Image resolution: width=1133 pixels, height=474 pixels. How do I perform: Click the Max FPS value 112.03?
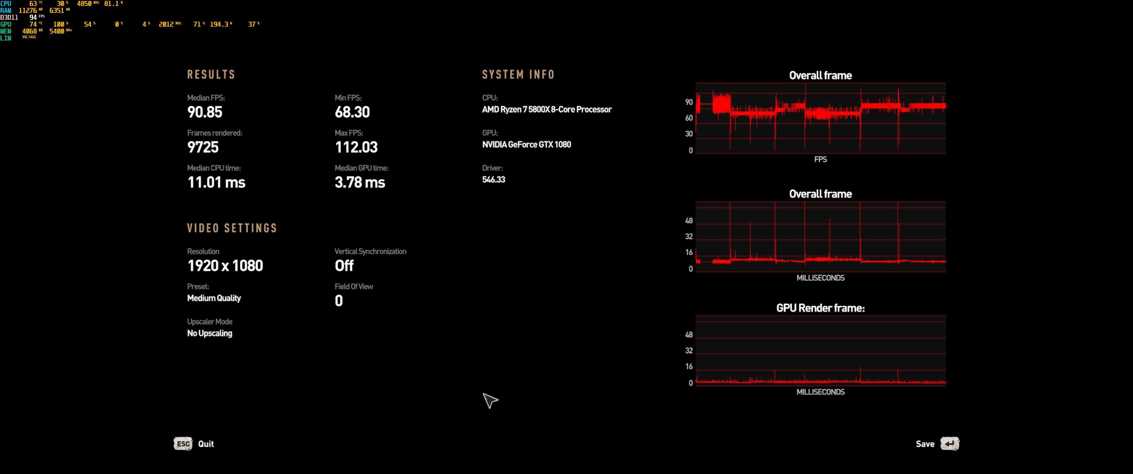(x=356, y=147)
